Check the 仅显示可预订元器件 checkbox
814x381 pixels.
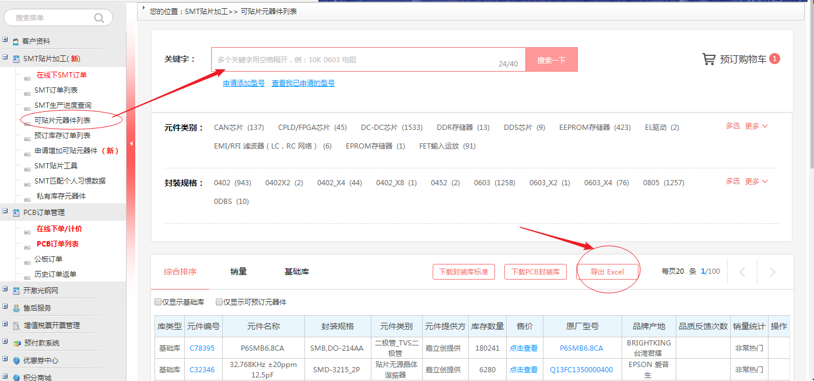(219, 302)
